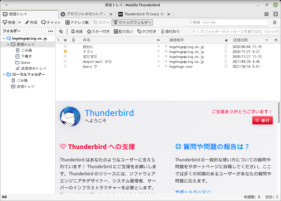281x201 pixels.
Task: Close the アカウントのセットアップ tab
Action: click(111, 14)
